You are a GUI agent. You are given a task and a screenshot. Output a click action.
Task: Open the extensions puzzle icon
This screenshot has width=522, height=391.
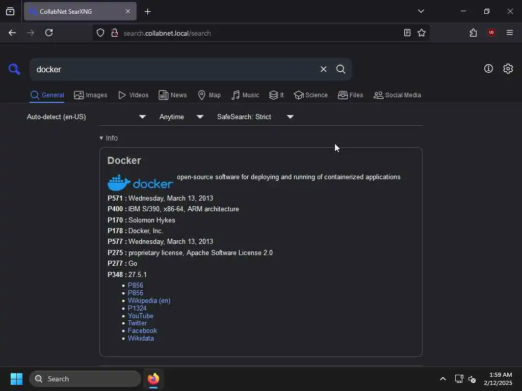pos(473,33)
